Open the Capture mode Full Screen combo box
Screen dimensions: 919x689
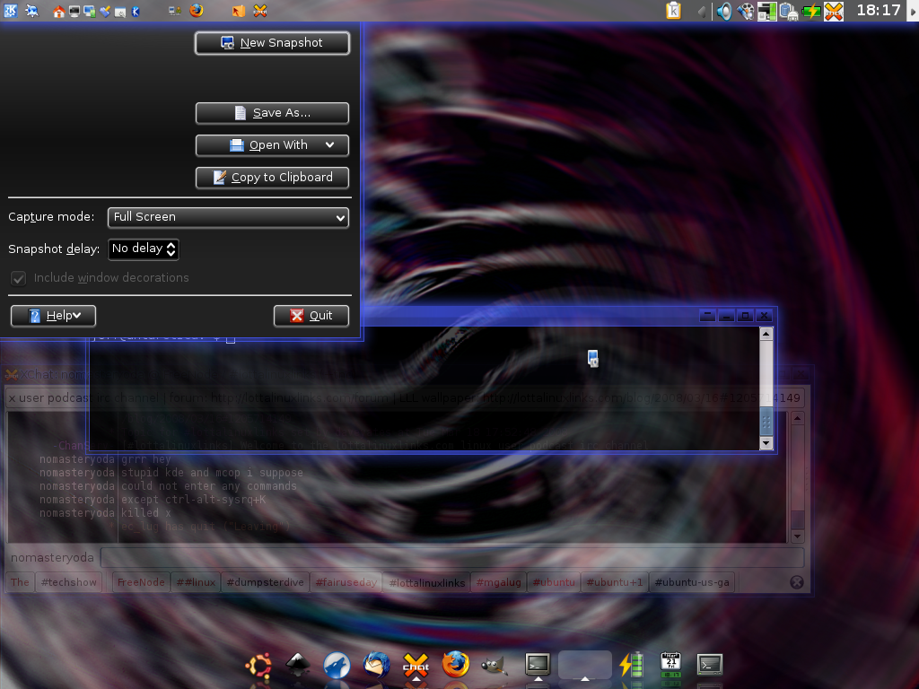point(229,217)
